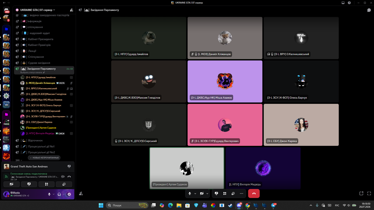Tick checkbox next to Джоні Каряка

tap(71, 122)
